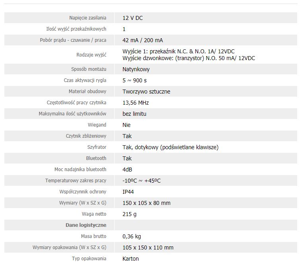Click the bez limitu users value
This screenshot has width=300, height=267.
point(134,114)
